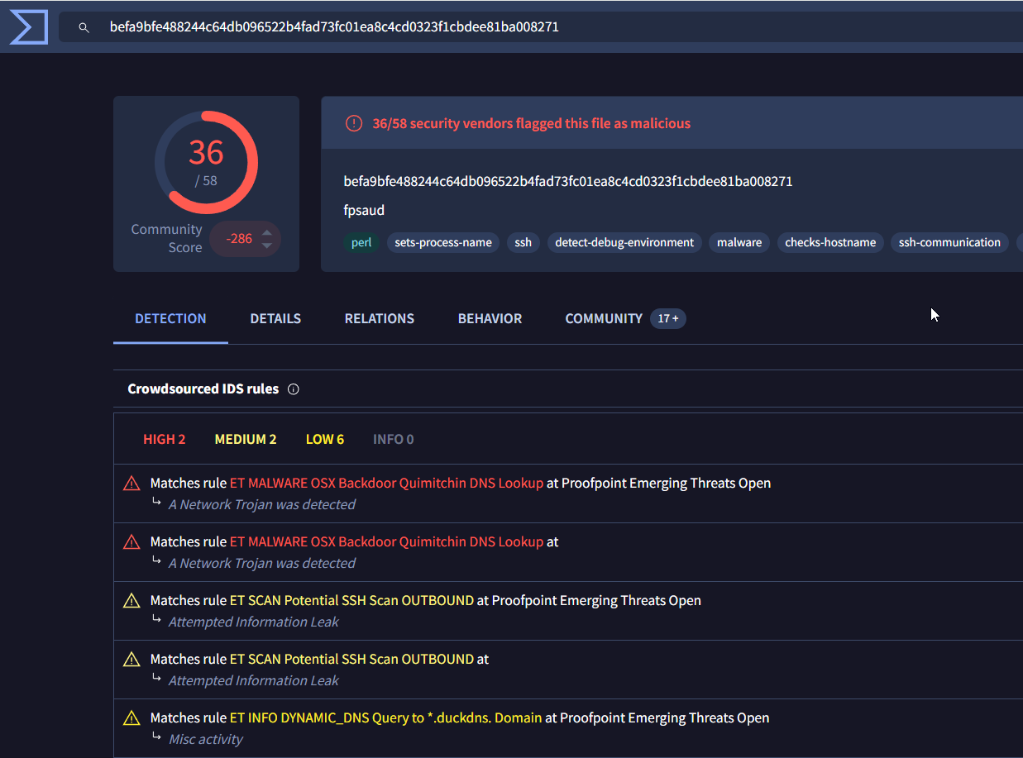The width and height of the screenshot is (1023, 758).
Task: Click the 36/58 detection score gauge
Action: coord(206,162)
